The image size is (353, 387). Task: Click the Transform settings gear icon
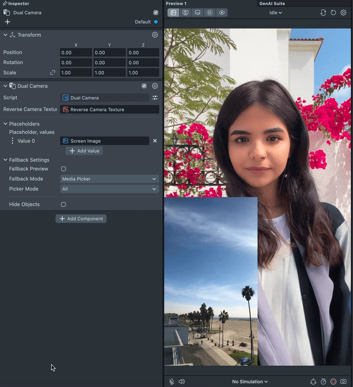[x=155, y=35]
